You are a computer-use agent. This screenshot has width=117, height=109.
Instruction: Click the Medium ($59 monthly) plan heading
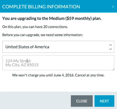coord(52,19)
